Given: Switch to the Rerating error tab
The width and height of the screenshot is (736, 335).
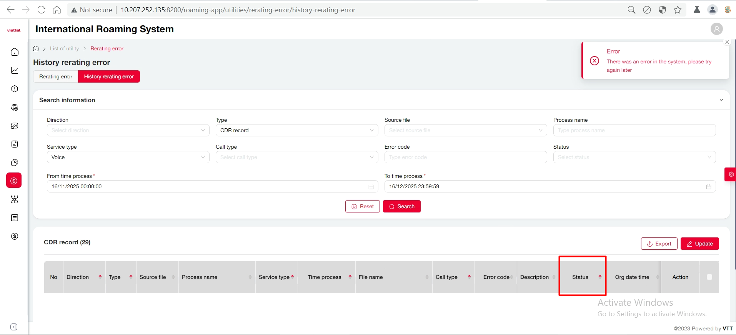Looking at the screenshot, I should pyautogui.click(x=56, y=77).
